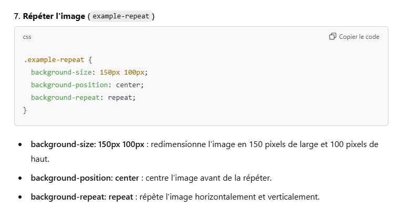Click the "background-position" property in the code

coord(68,85)
